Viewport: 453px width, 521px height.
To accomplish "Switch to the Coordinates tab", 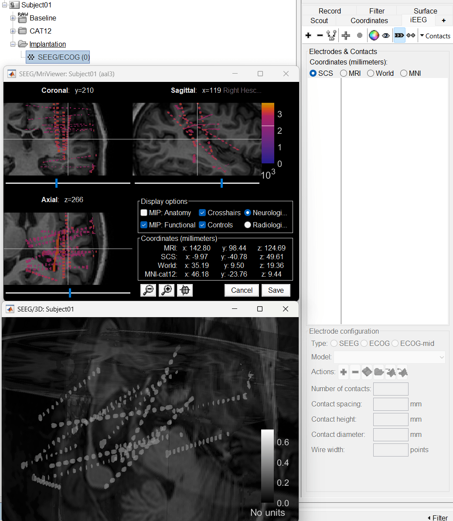I will 369,20.
